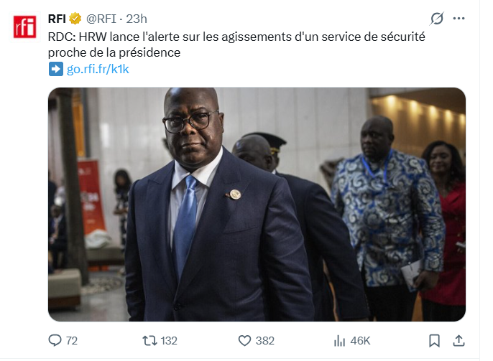Open the tweet's attached photo
Viewport: 493px width, 361px height.
(x=257, y=205)
